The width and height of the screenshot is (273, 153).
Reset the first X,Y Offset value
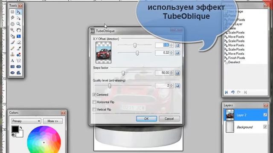click(177, 45)
